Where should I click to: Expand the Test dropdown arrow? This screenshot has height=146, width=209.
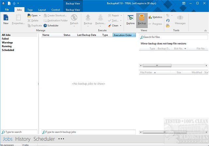[x=121, y=21]
